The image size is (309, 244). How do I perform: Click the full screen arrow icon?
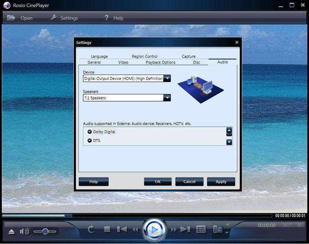click(x=299, y=225)
